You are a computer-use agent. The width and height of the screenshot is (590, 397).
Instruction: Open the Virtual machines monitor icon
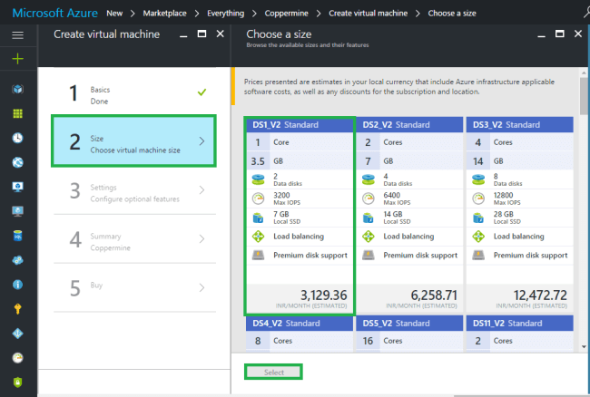[x=17, y=211]
